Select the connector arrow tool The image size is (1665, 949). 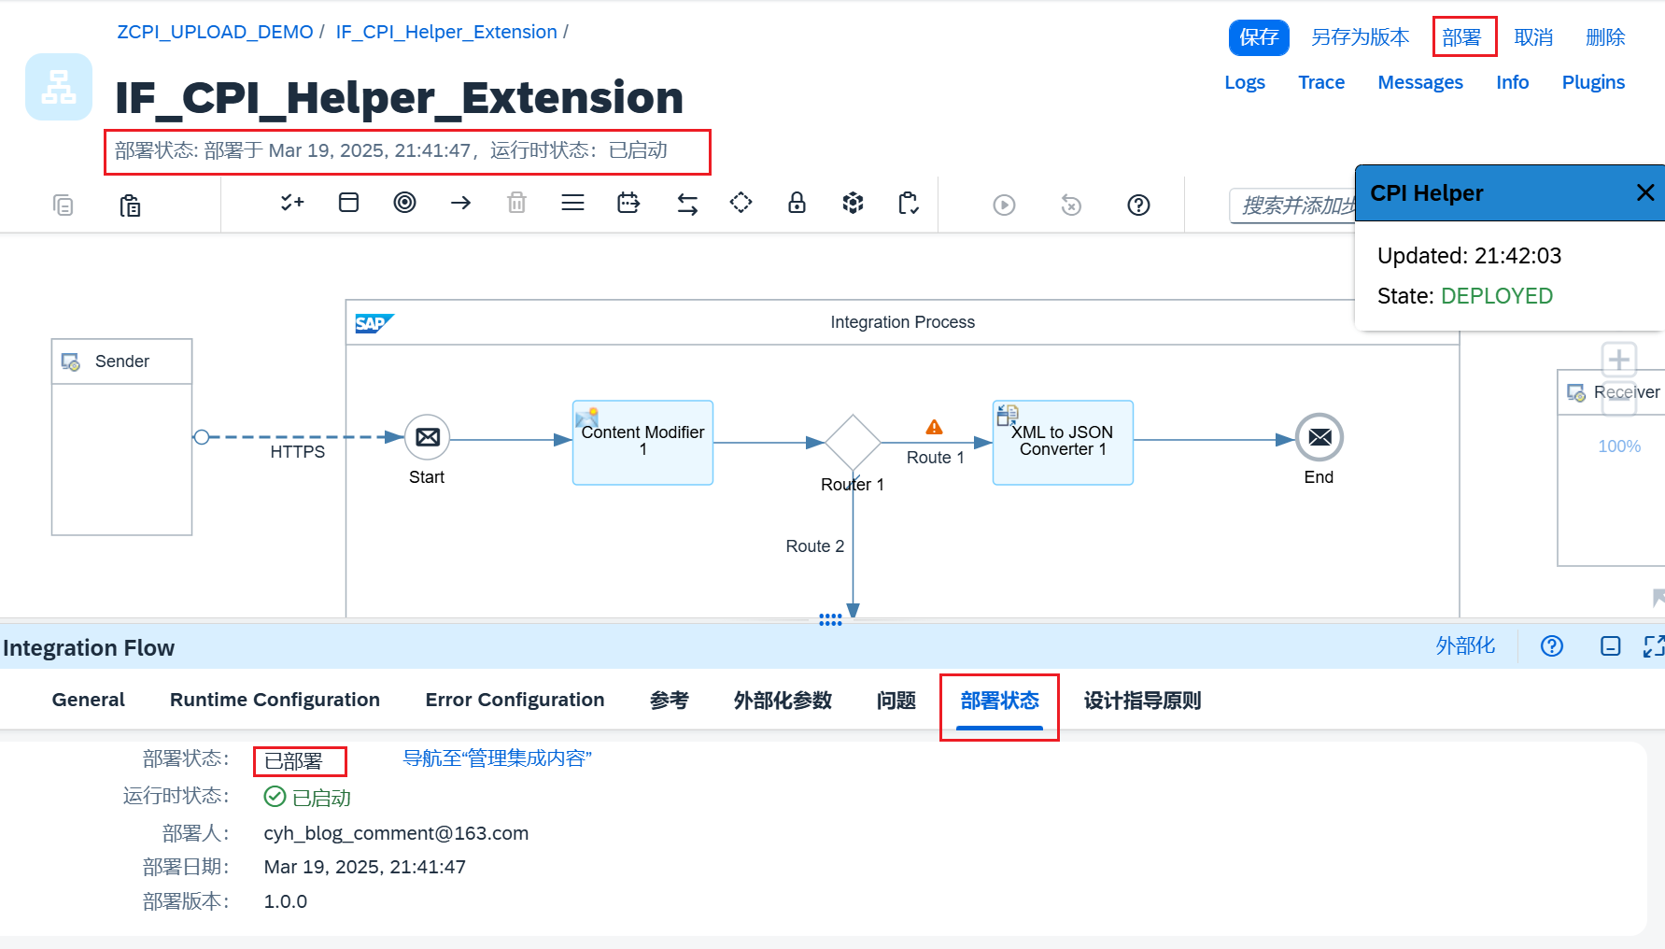pyautogui.click(x=460, y=202)
